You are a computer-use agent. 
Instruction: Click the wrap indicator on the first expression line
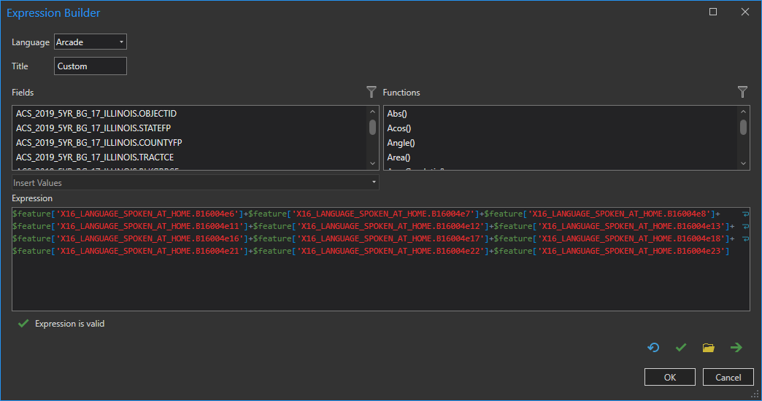pos(745,214)
